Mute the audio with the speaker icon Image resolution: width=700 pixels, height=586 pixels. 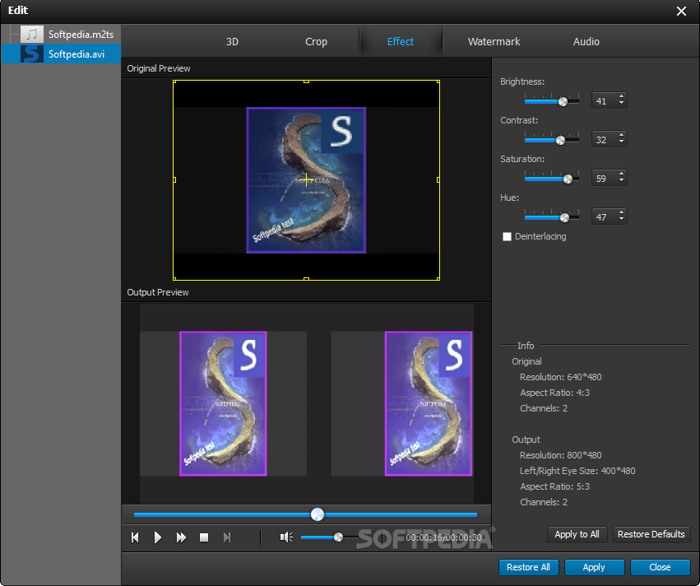click(x=286, y=537)
